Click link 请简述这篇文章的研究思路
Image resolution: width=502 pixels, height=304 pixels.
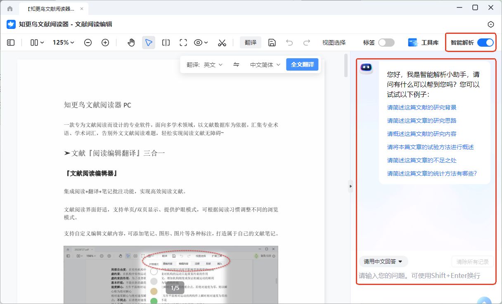coord(421,121)
